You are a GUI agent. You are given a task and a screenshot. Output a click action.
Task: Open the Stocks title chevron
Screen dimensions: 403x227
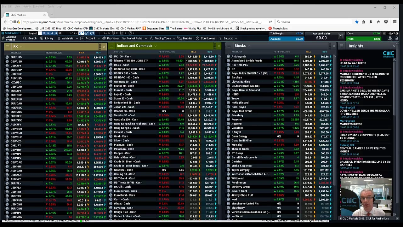point(249,46)
